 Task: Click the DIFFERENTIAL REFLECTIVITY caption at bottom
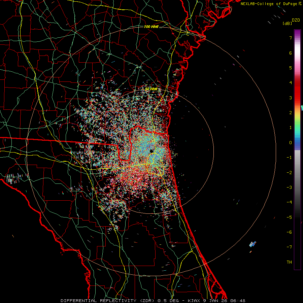[153, 301]
